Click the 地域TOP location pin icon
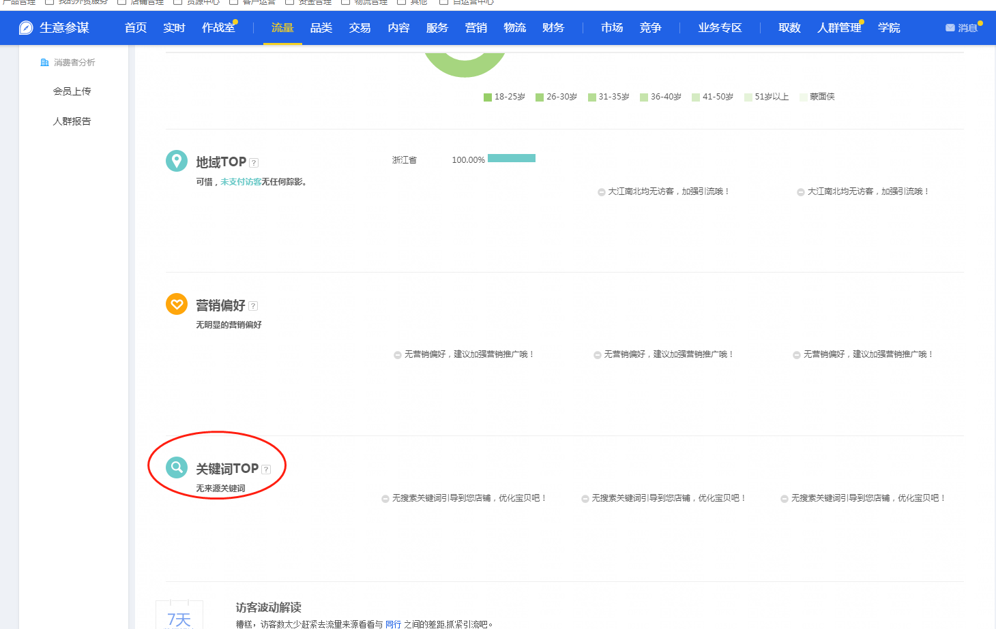The image size is (996, 629). 177,161
